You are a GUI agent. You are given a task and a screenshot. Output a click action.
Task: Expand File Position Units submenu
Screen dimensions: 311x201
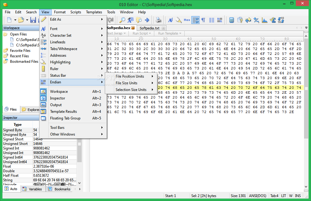pyautogui.click(x=131, y=76)
